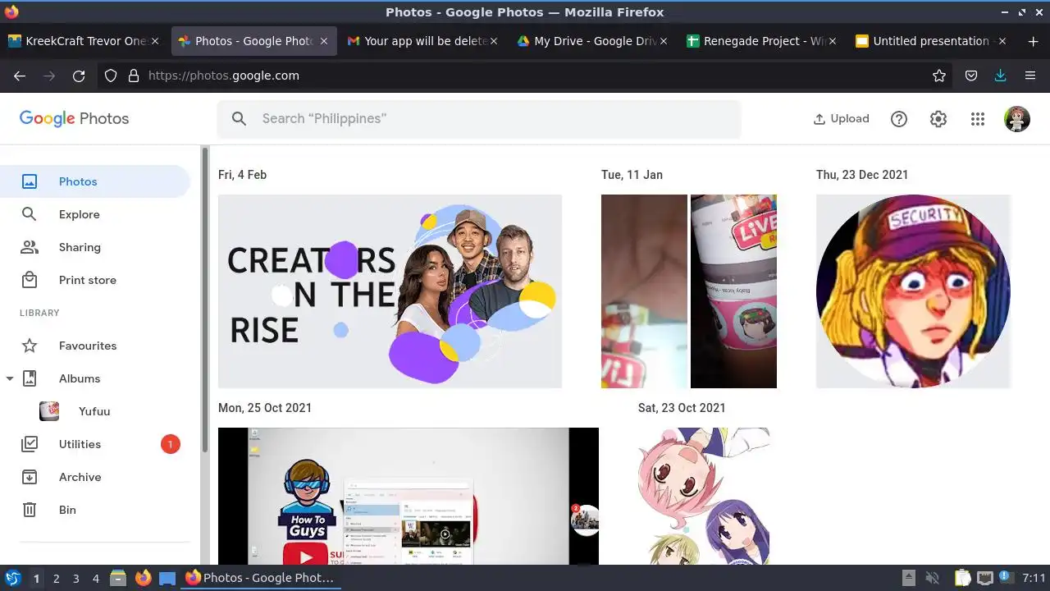Switch to workspace 4 in taskbar
1050x591 pixels.
click(x=95, y=579)
